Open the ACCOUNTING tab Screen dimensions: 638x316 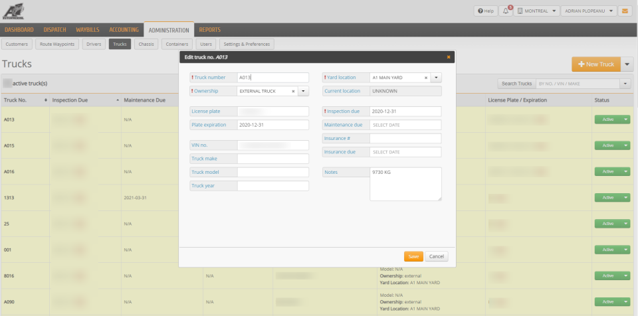pyautogui.click(x=124, y=30)
